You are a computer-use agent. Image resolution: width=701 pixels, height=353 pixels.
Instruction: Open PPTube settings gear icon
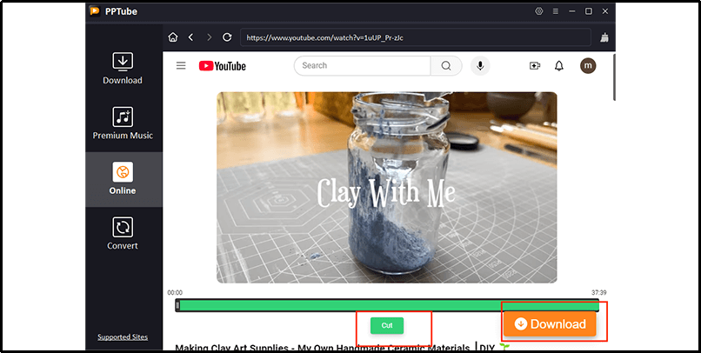(x=538, y=11)
